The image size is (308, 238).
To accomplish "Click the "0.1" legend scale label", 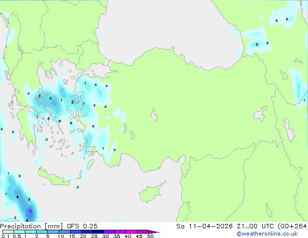I will tap(5, 236).
